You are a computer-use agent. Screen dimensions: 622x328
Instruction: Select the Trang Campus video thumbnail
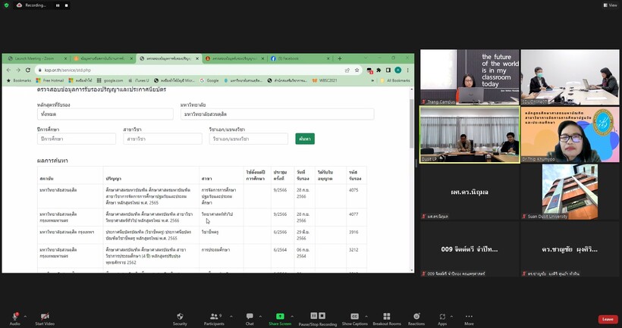470,77
